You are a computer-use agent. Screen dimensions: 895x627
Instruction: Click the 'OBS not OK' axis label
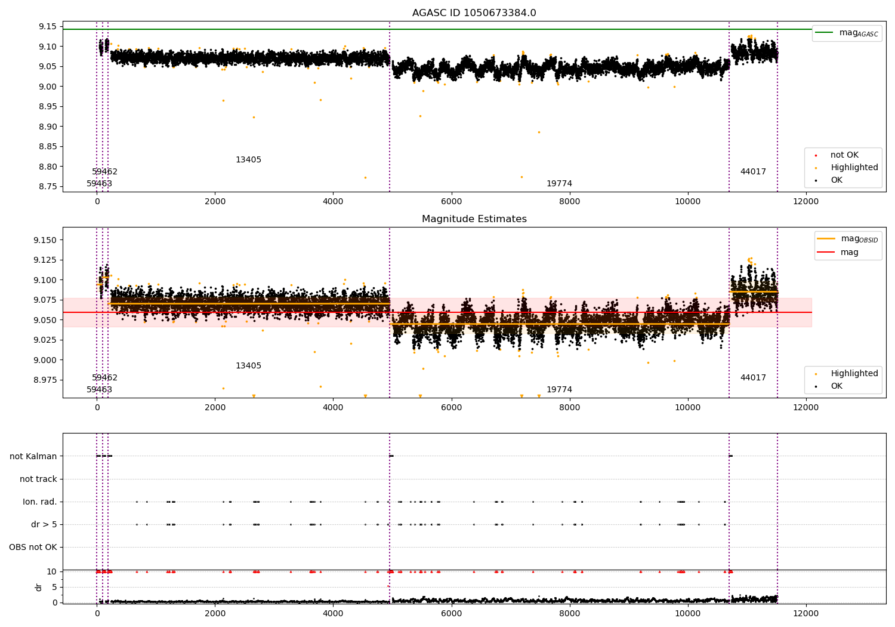33,547
